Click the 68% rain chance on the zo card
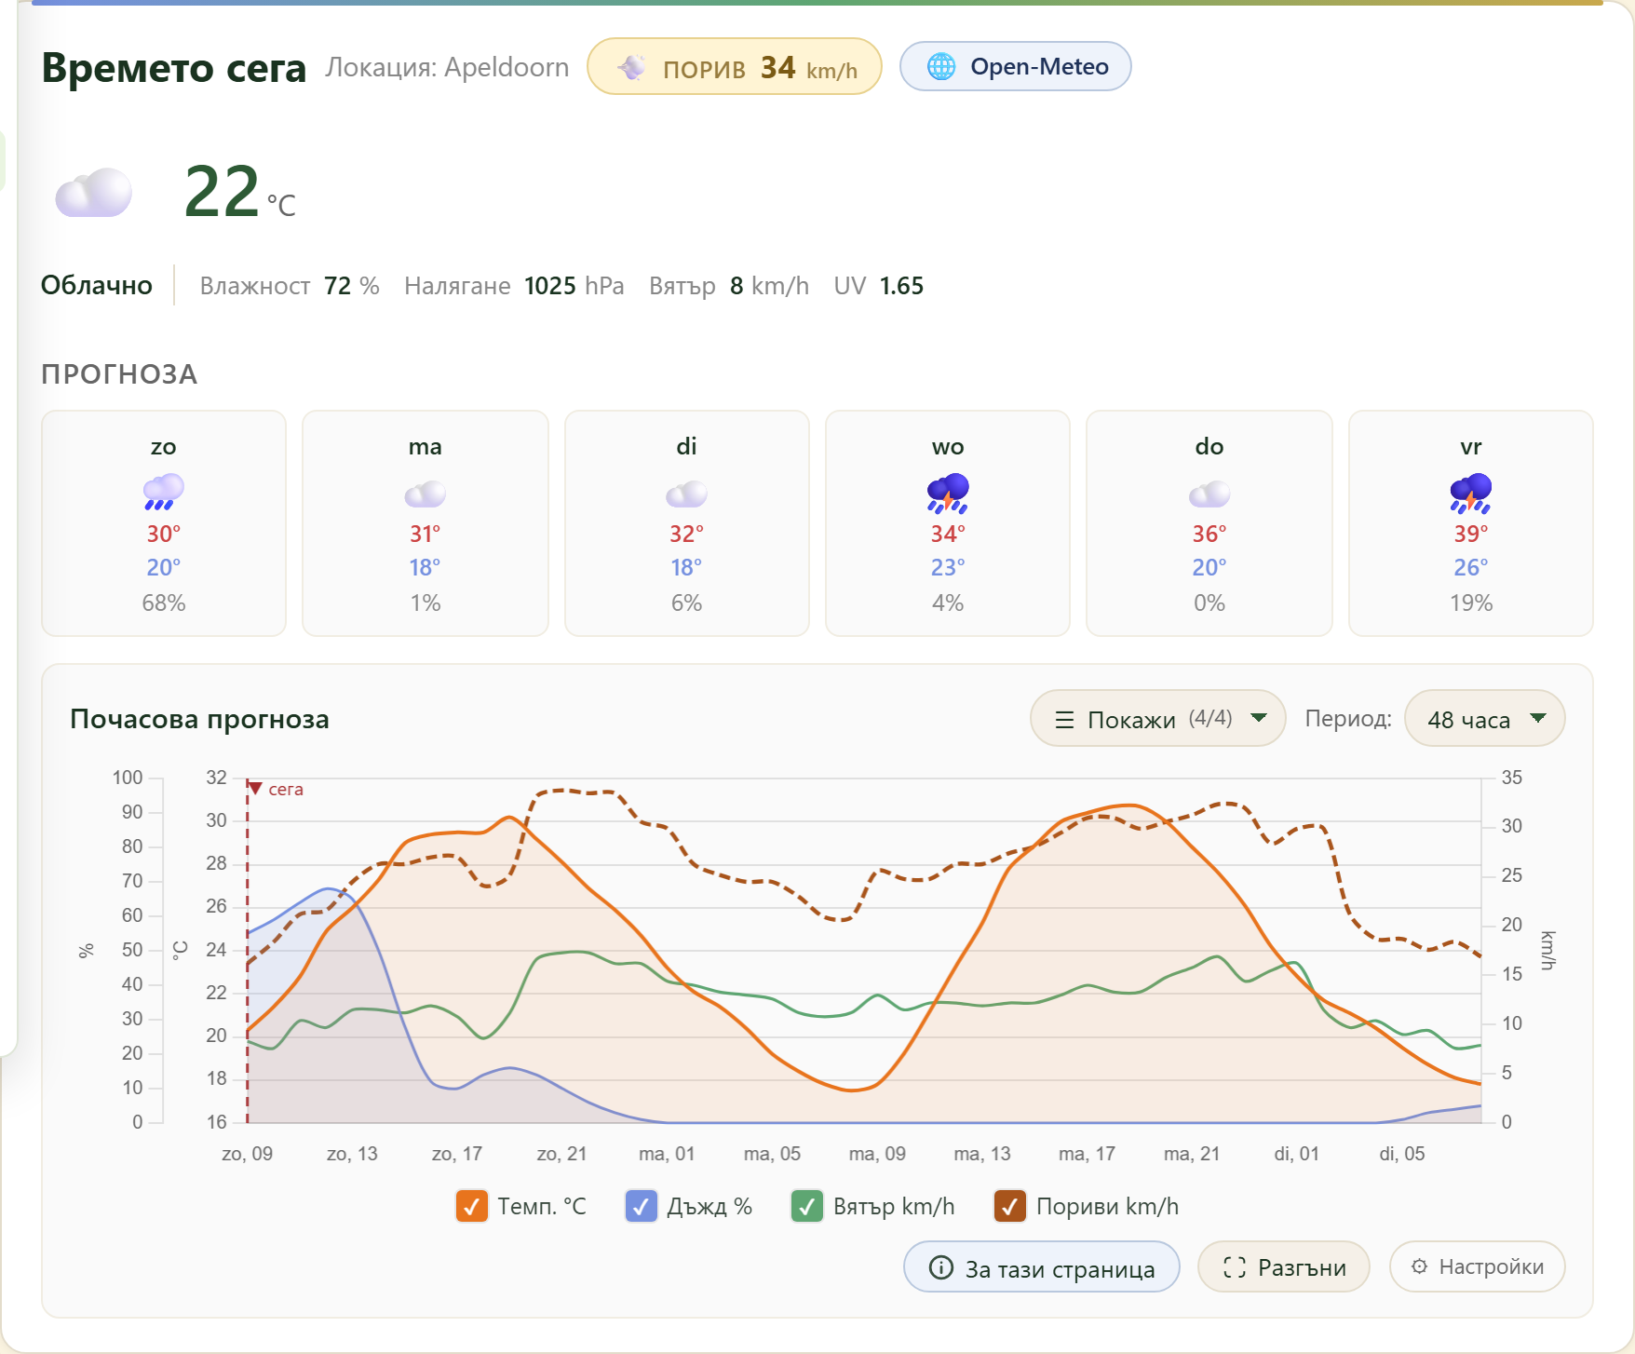Screen dimensions: 1635x1354 click(164, 603)
